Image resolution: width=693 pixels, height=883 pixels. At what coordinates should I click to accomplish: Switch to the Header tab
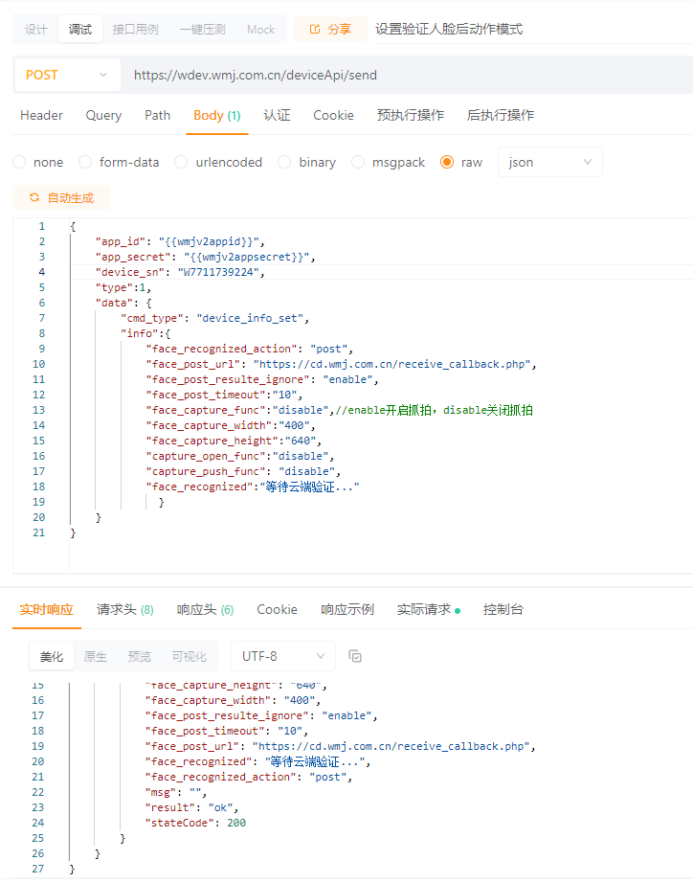tap(41, 115)
